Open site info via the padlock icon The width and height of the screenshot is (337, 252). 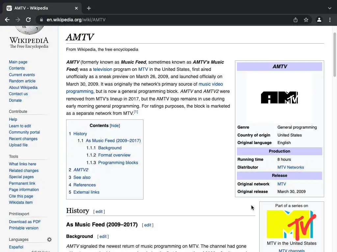(x=41, y=20)
